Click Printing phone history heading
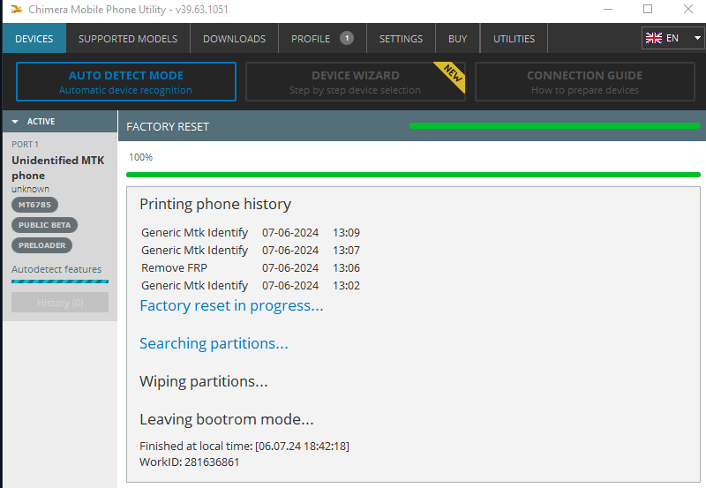706x488 pixels. (x=215, y=204)
